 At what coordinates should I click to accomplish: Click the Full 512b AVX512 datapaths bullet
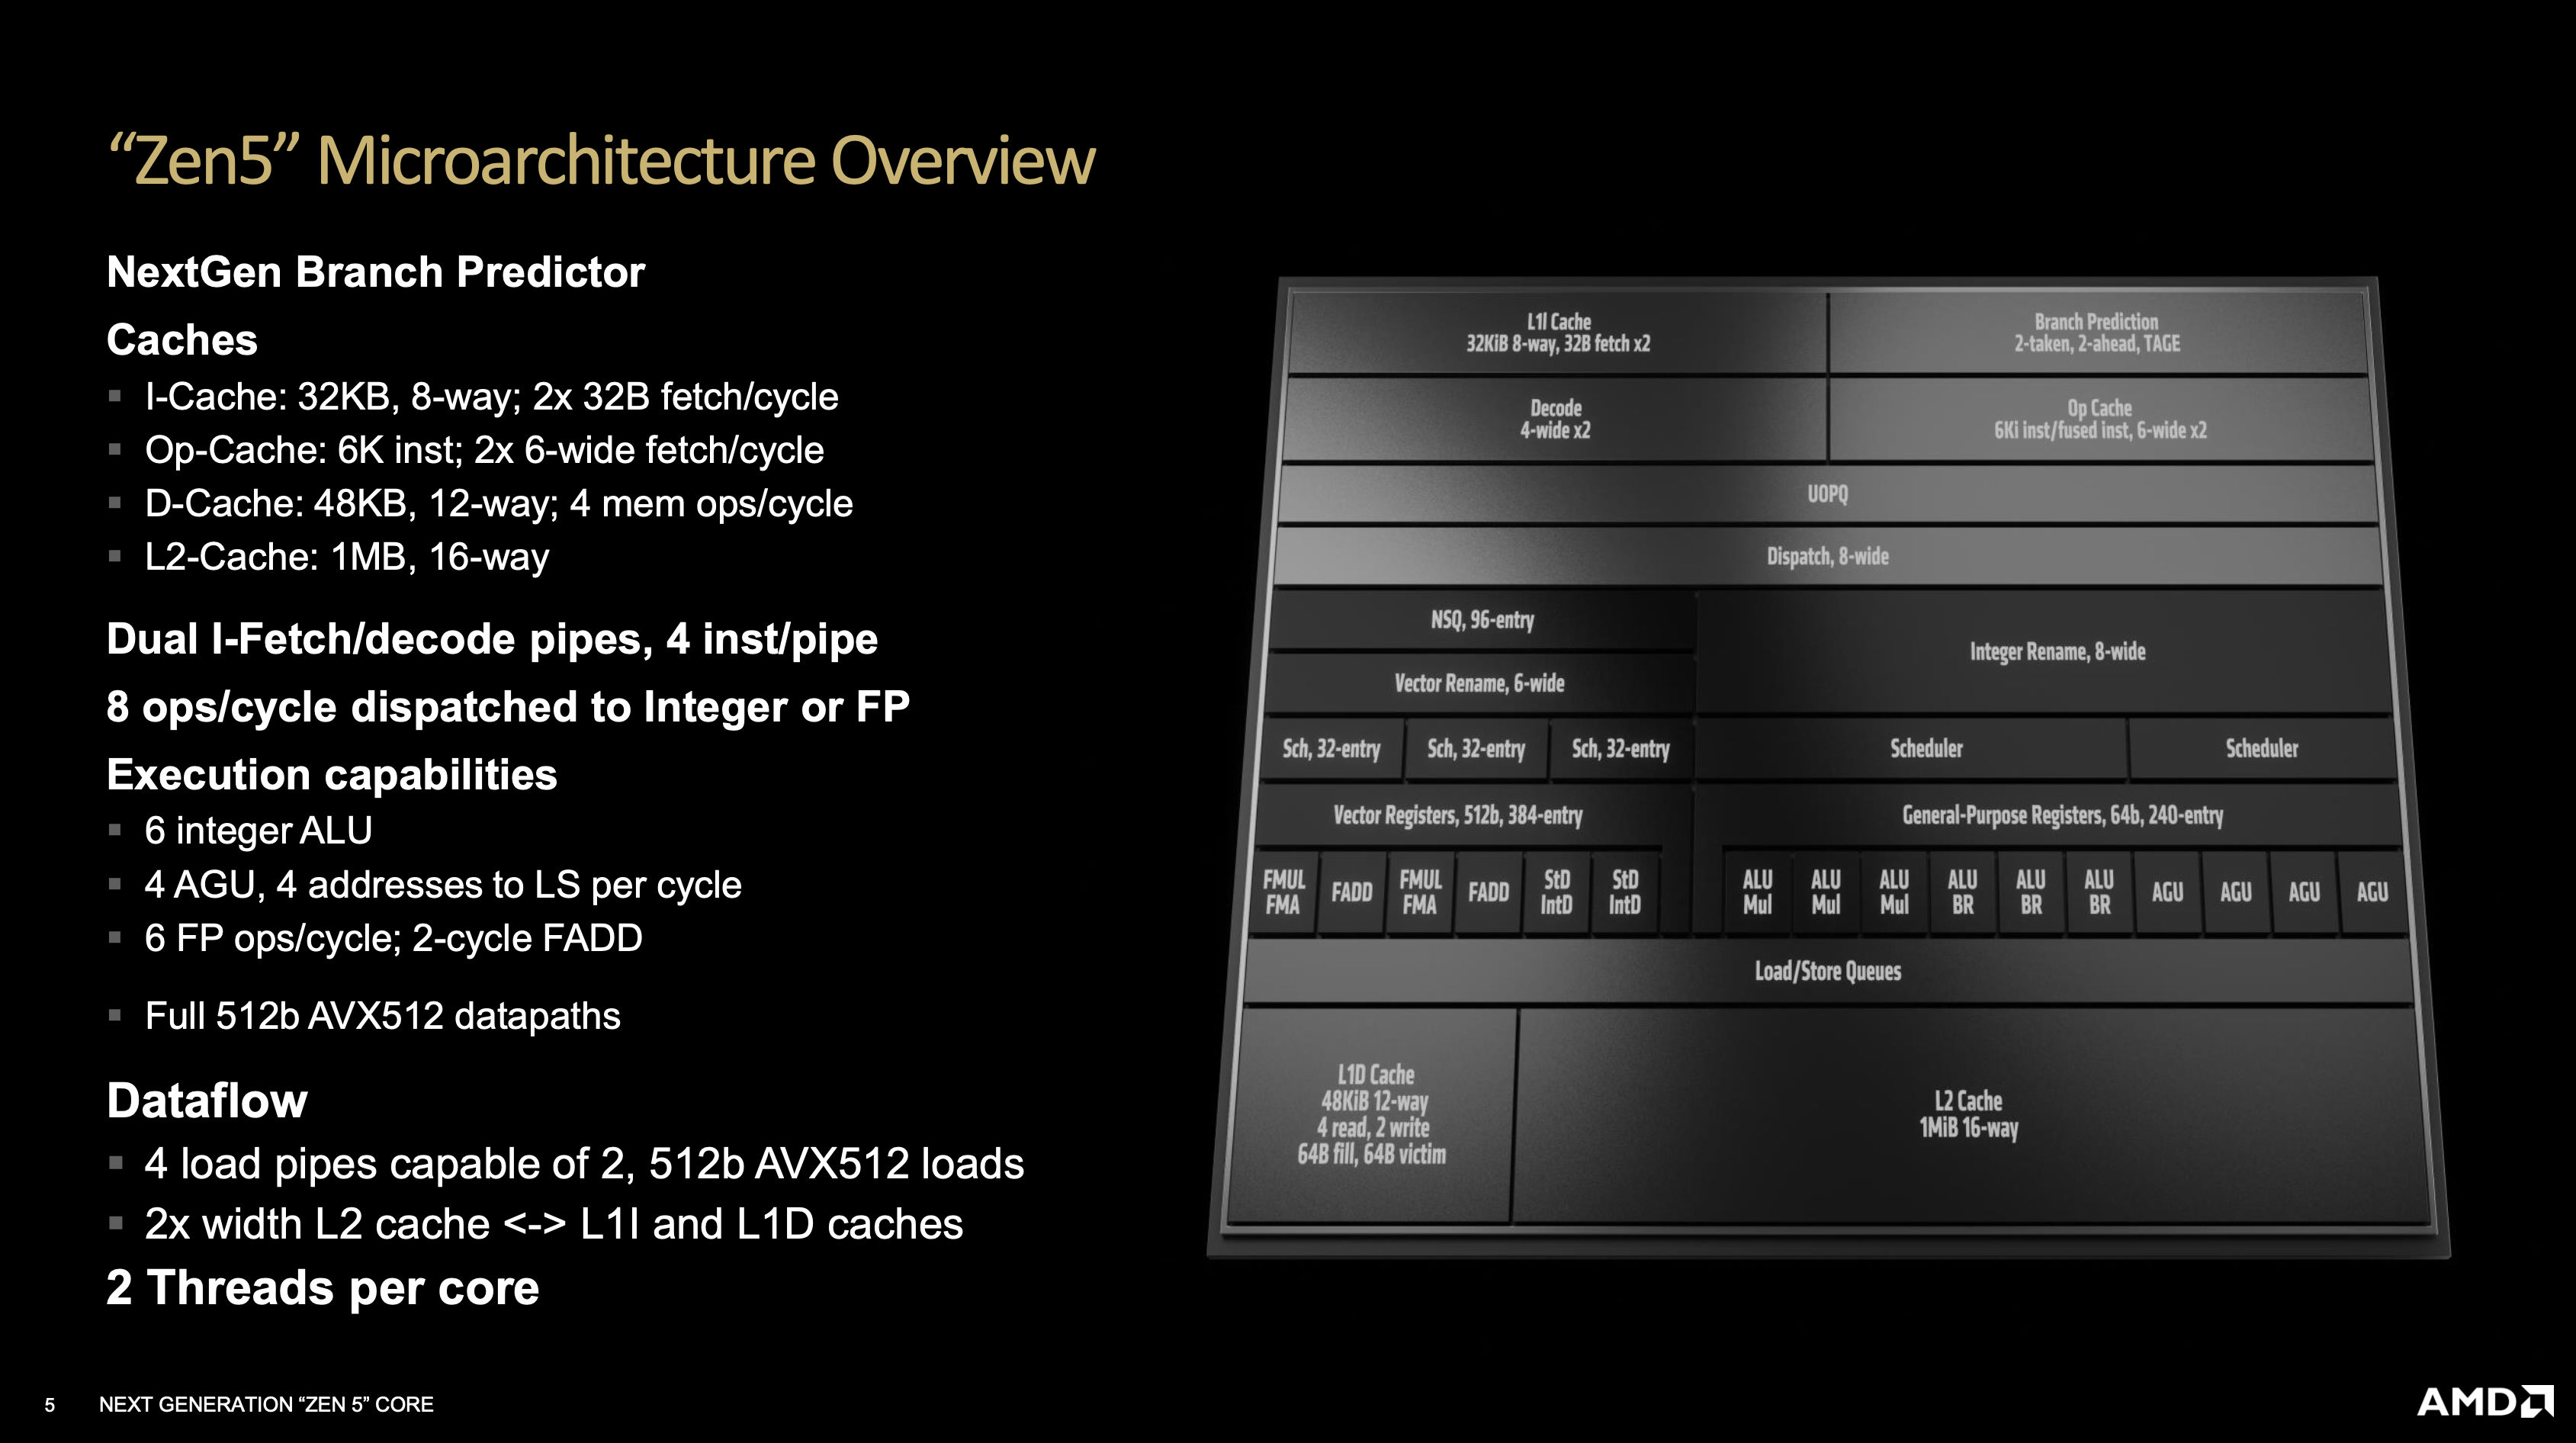coord(382,1016)
